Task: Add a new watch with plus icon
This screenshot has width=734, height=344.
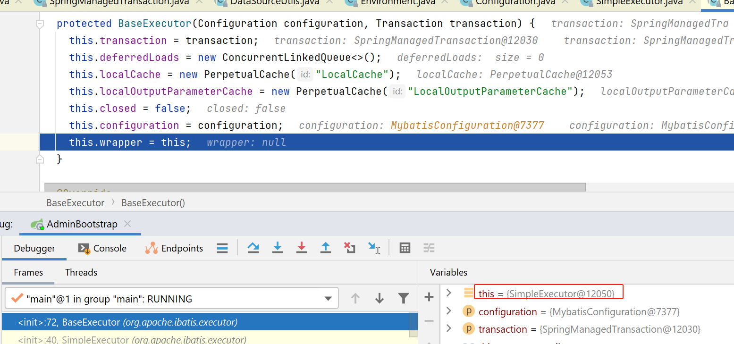Action: point(429,297)
